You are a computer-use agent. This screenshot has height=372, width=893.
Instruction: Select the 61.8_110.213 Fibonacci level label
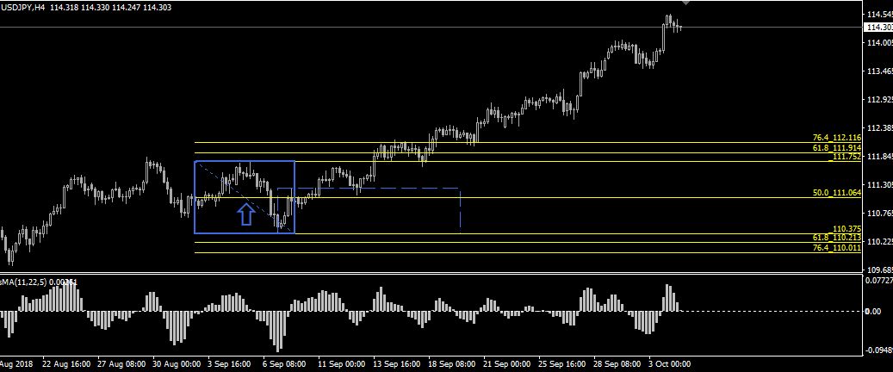[x=837, y=238]
